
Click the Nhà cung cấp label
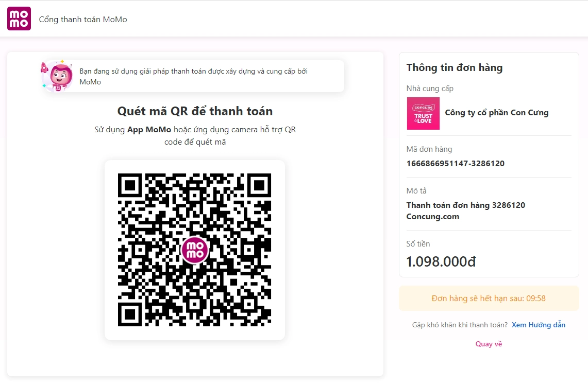[430, 89]
